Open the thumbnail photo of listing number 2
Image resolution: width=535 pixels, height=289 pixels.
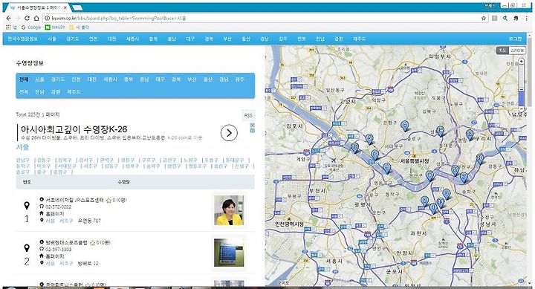[229, 253]
